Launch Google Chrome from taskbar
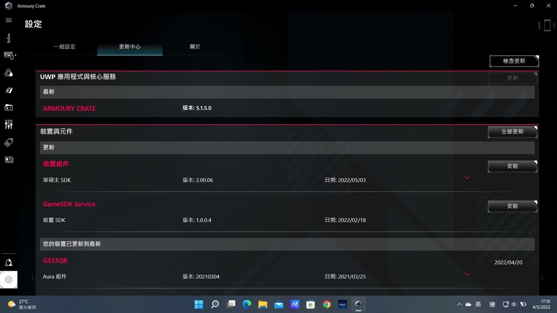The height and width of the screenshot is (313, 557). coord(327,305)
